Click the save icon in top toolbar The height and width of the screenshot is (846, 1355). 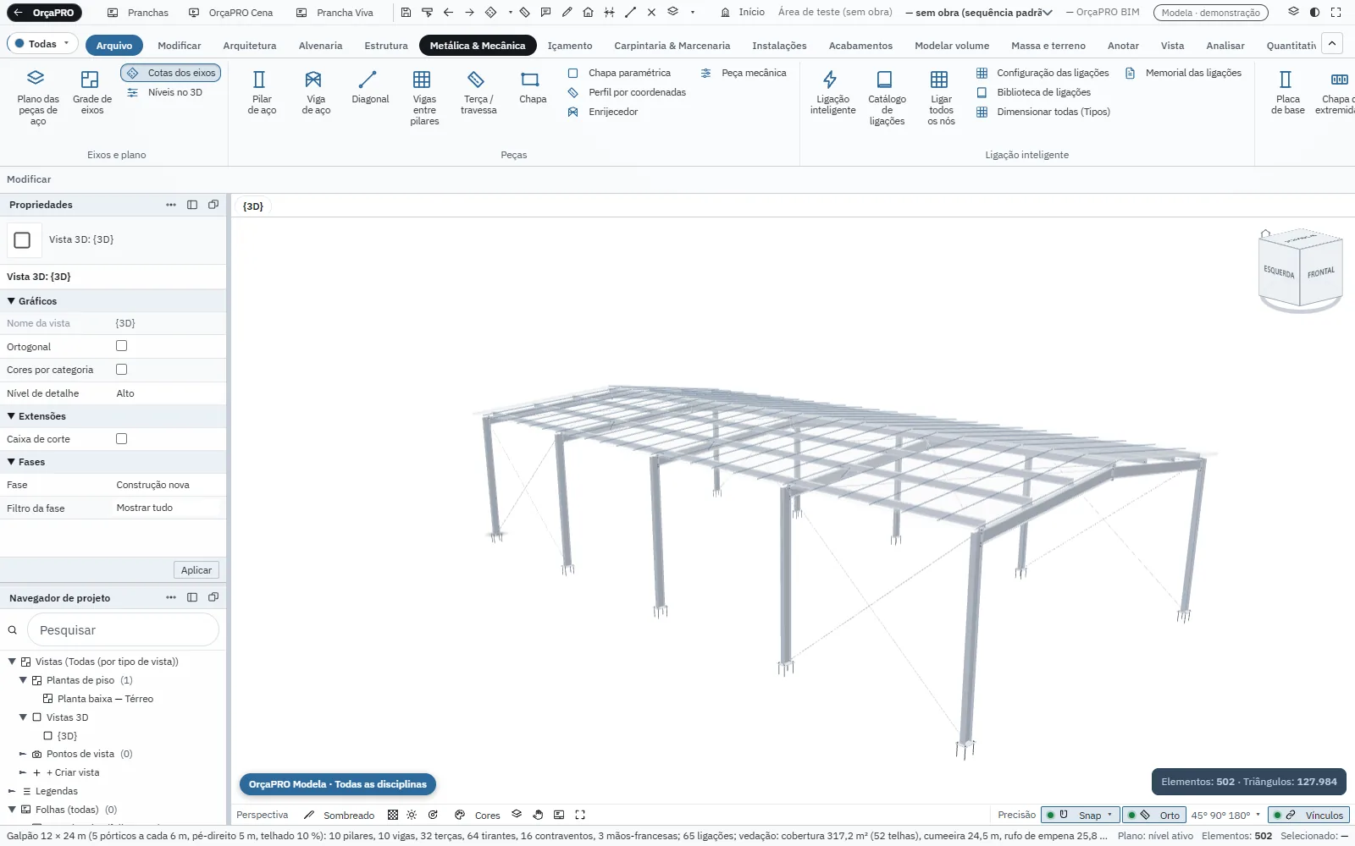pos(406,13)
